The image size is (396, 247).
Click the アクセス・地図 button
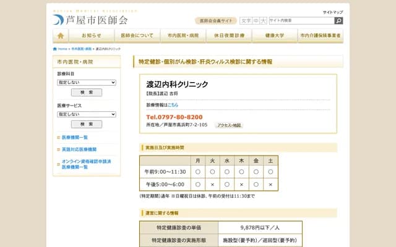[x=229, y=125]
